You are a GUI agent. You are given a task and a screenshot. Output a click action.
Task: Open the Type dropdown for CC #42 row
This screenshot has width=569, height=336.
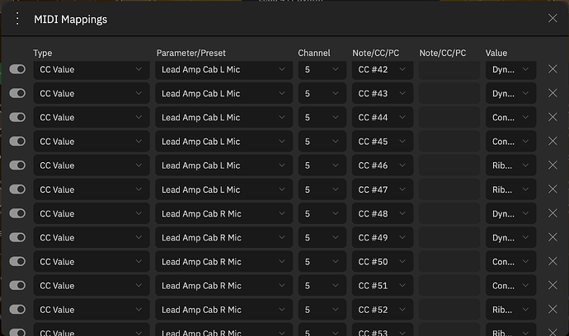[x=92, y=69]
